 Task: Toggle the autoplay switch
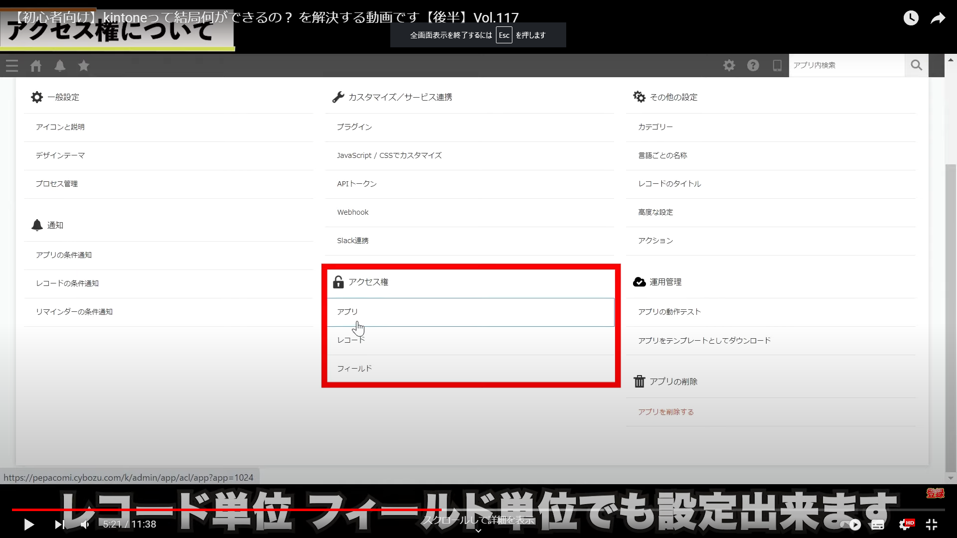tap(851, 525)
